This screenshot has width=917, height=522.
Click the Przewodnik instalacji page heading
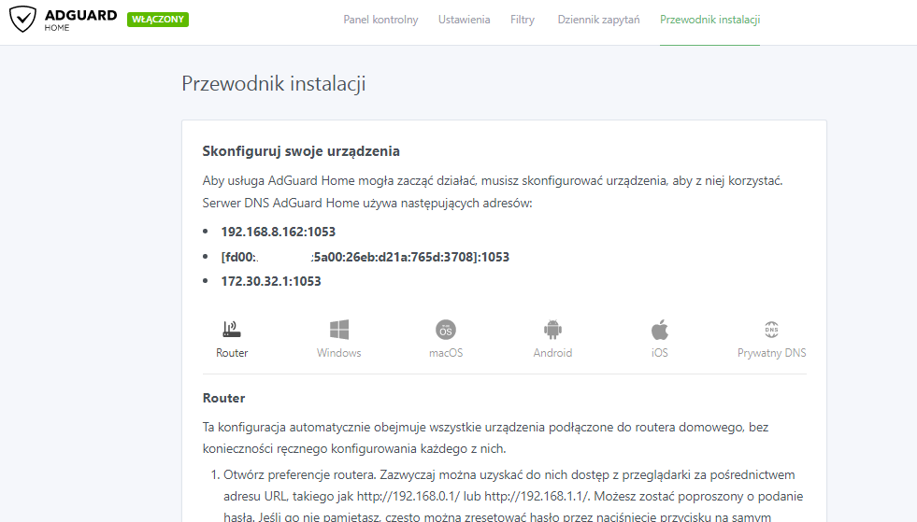pyautogui.click(x=274, y=84)
